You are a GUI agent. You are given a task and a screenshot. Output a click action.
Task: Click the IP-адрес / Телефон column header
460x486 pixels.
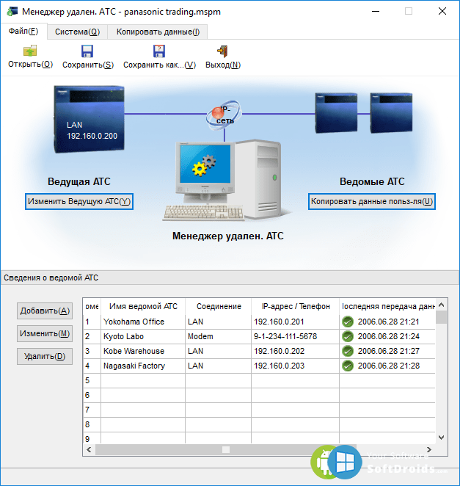[296, 307]
